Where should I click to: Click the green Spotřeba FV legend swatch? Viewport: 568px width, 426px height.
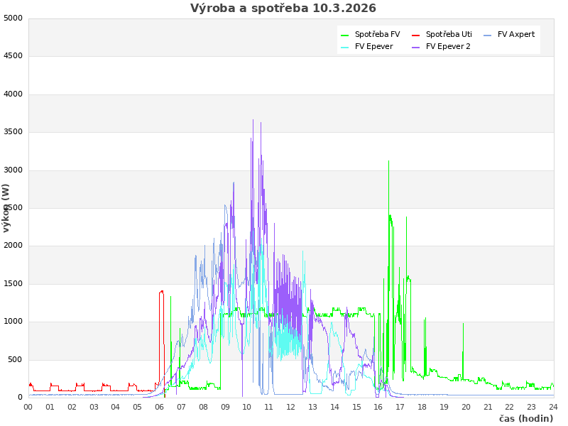click(345, 35)
